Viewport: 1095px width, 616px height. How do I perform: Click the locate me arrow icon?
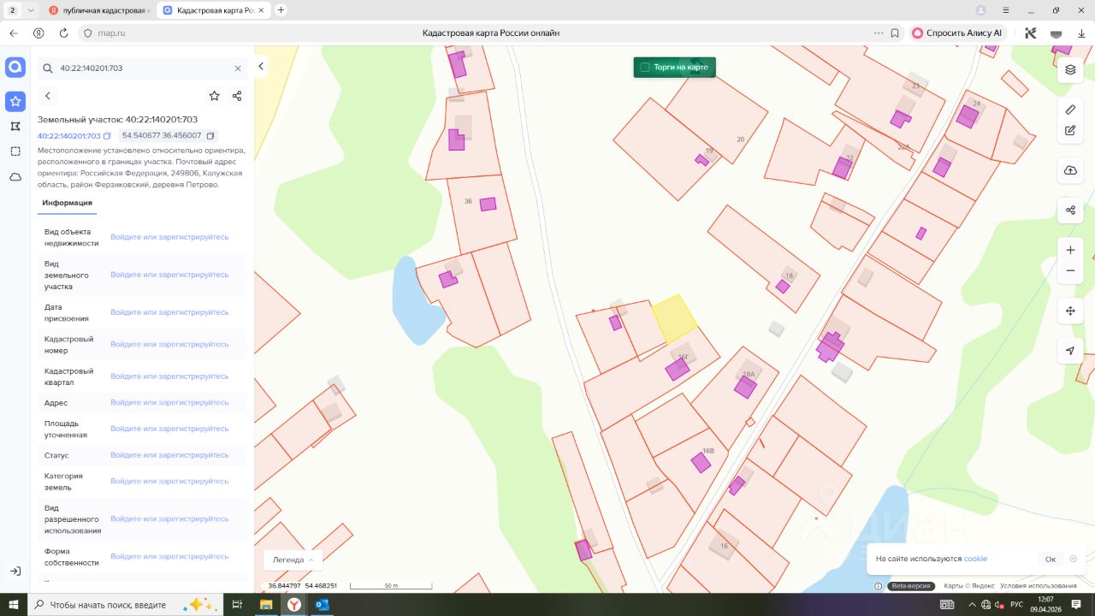pyautogui.click(x=1070, y=351)
